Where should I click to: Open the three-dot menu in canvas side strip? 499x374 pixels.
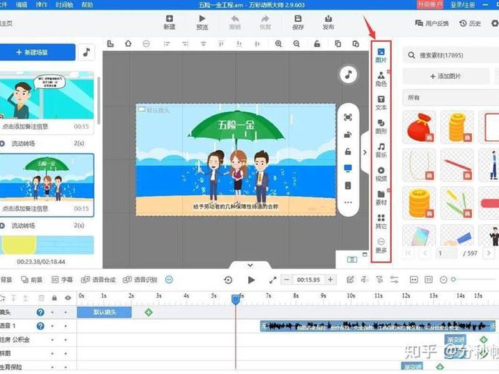tap(348, 203)
